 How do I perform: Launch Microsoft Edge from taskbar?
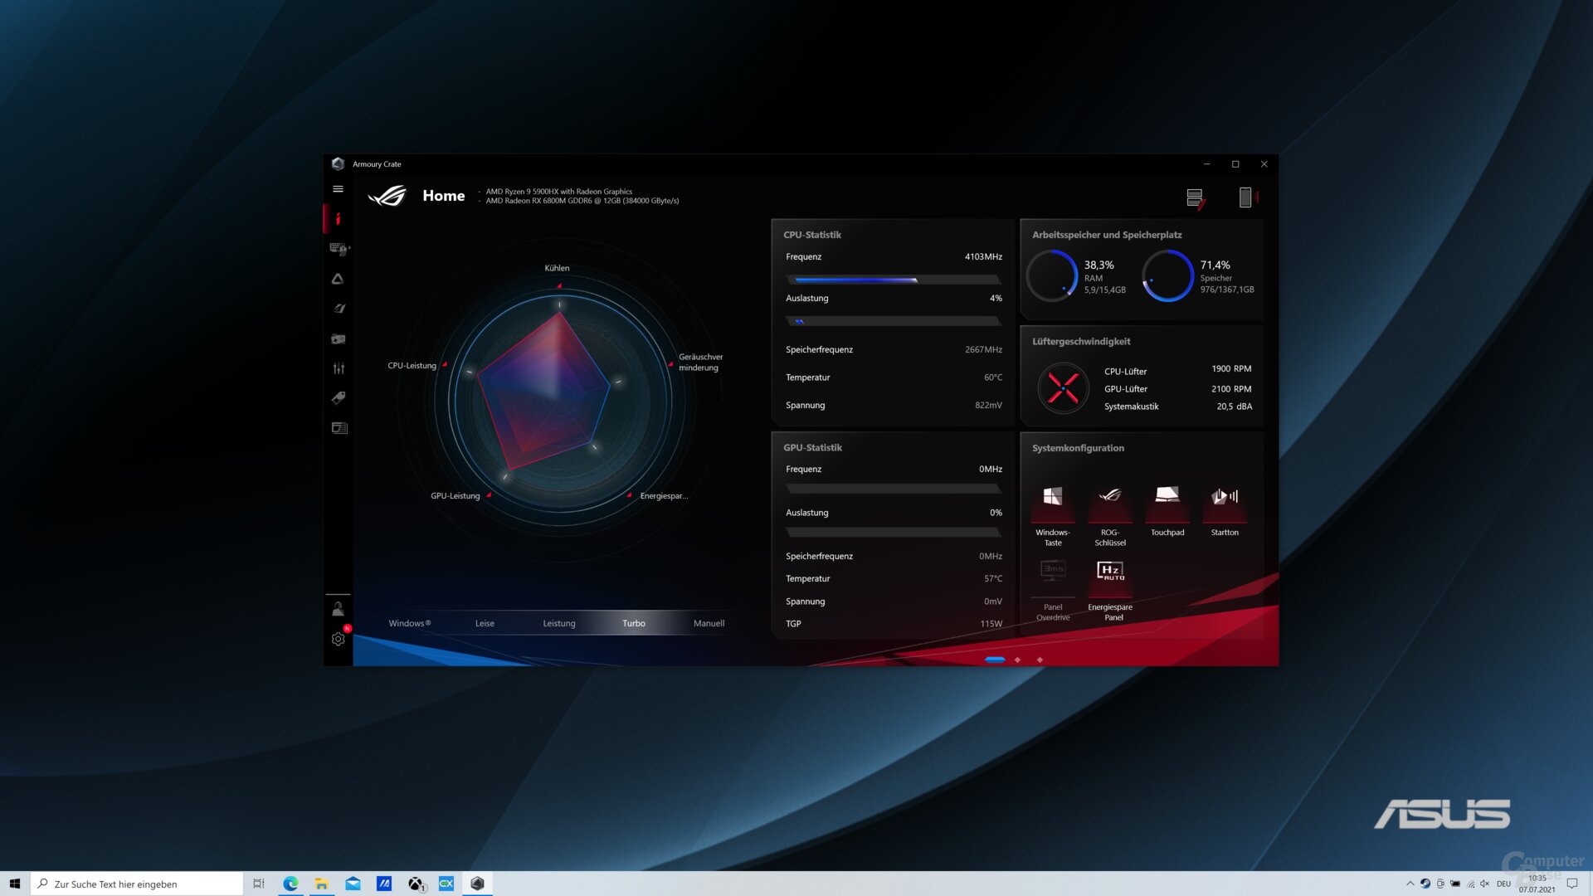290,884
